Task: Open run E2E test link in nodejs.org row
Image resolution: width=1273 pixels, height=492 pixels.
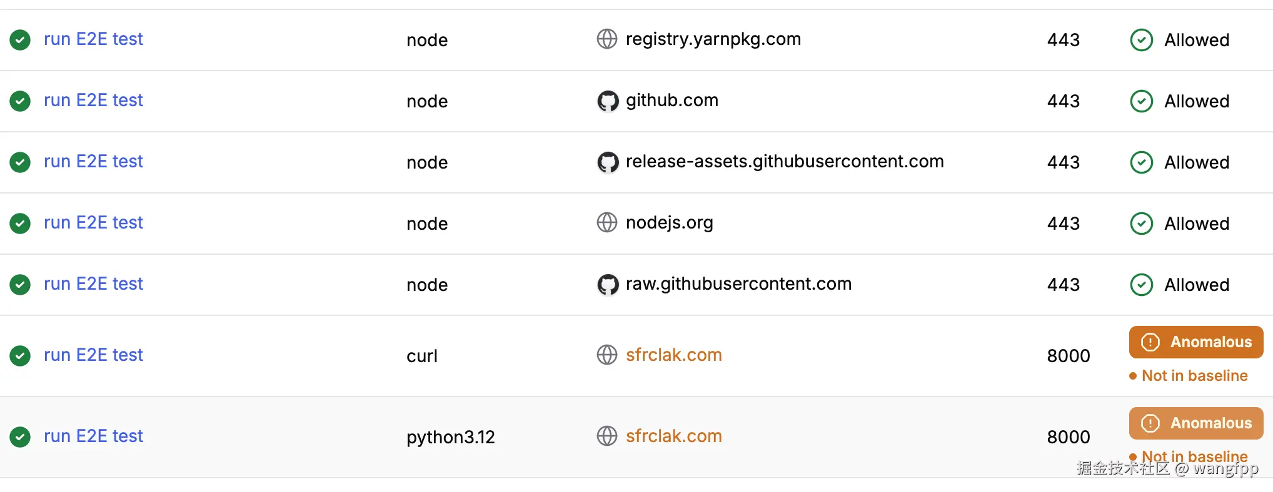Action: pyautogui.click(x=93, y=223)
